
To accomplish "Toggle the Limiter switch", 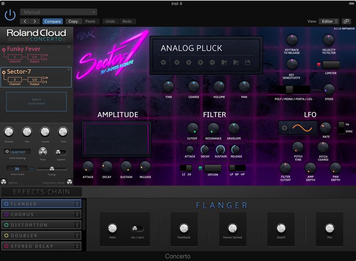I will [331, 65].
